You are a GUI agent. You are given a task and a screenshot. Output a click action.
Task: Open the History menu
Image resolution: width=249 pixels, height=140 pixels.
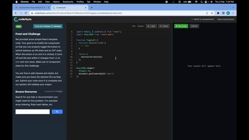coord(56,2)
